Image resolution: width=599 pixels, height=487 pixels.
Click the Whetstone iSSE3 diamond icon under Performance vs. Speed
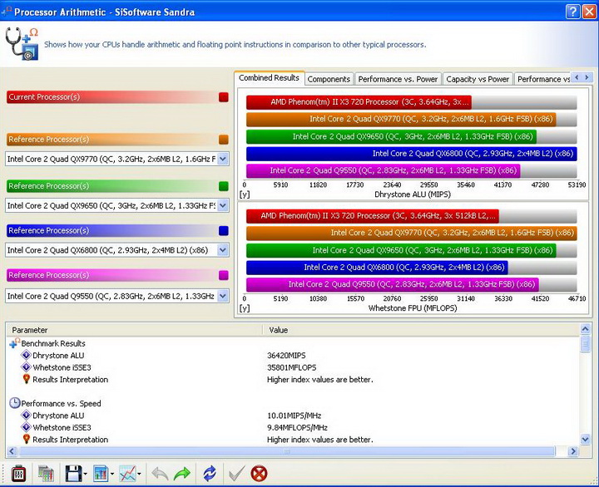pyautogui.click(x=26, y=427)
